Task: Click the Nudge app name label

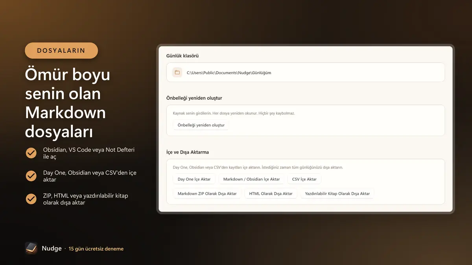Action: (x=52, y=248)
